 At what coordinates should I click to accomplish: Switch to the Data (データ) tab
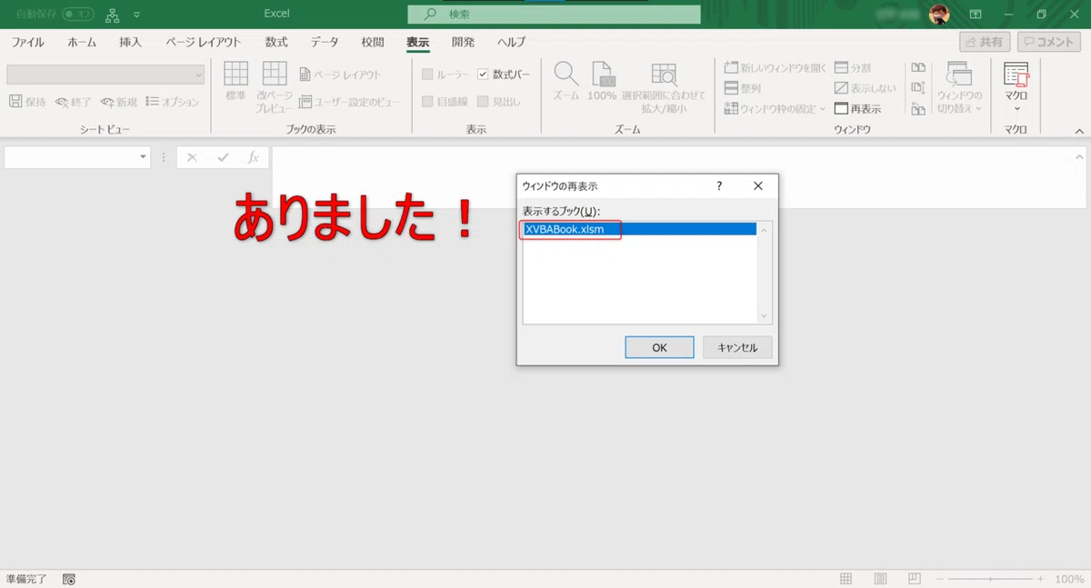click(324, 43)
